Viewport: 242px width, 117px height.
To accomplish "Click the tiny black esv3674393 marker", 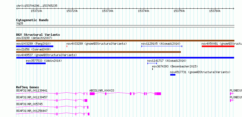I will pos(153,69).
